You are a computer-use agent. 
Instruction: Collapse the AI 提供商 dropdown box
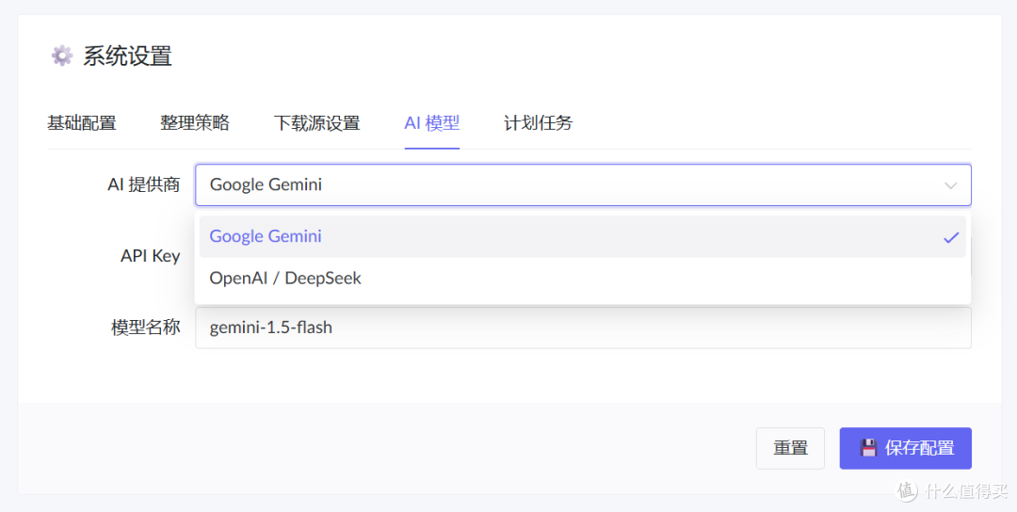point(583,184)
